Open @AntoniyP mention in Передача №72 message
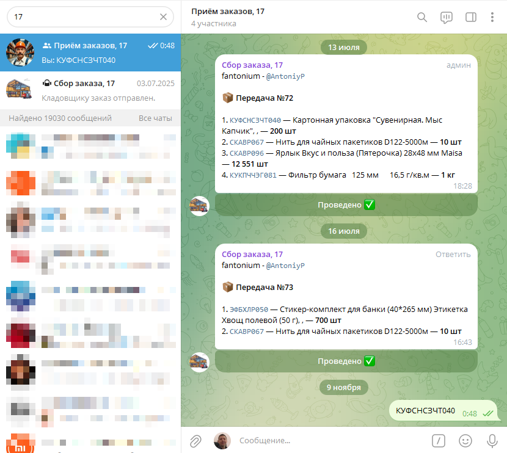The image size is (507, 453). tap(285, 76)
